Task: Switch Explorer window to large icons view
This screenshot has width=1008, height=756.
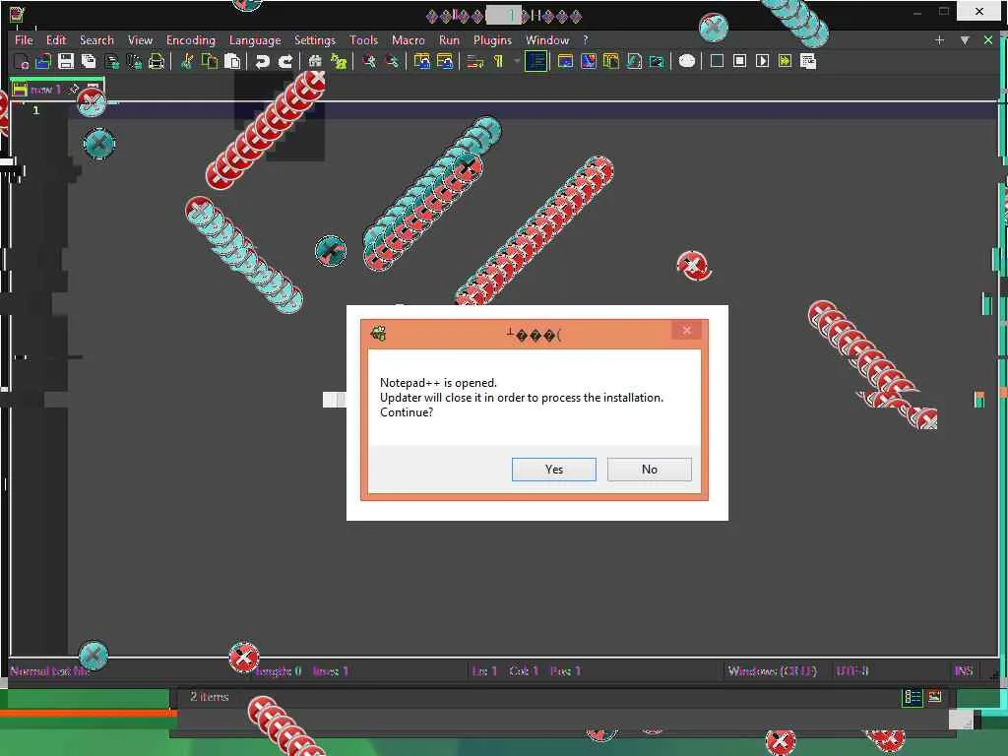Action: pyautogui.click(x=934, y=697)
